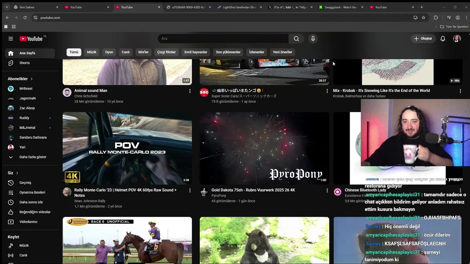
Task: Expand the Siz section arrow
Action: click(x=17, y=173)
